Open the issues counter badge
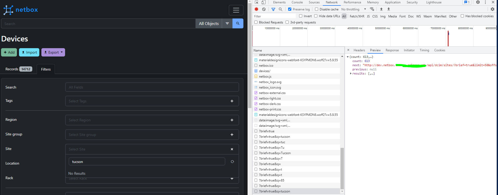Viewport: 498px width, 195px height. coord(467,2)
